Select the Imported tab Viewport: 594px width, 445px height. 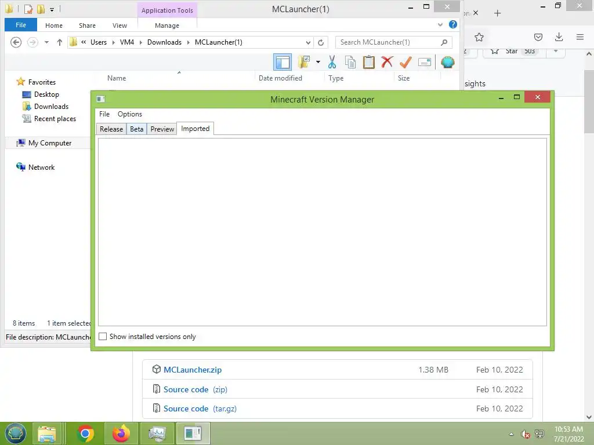click(195, 129)
